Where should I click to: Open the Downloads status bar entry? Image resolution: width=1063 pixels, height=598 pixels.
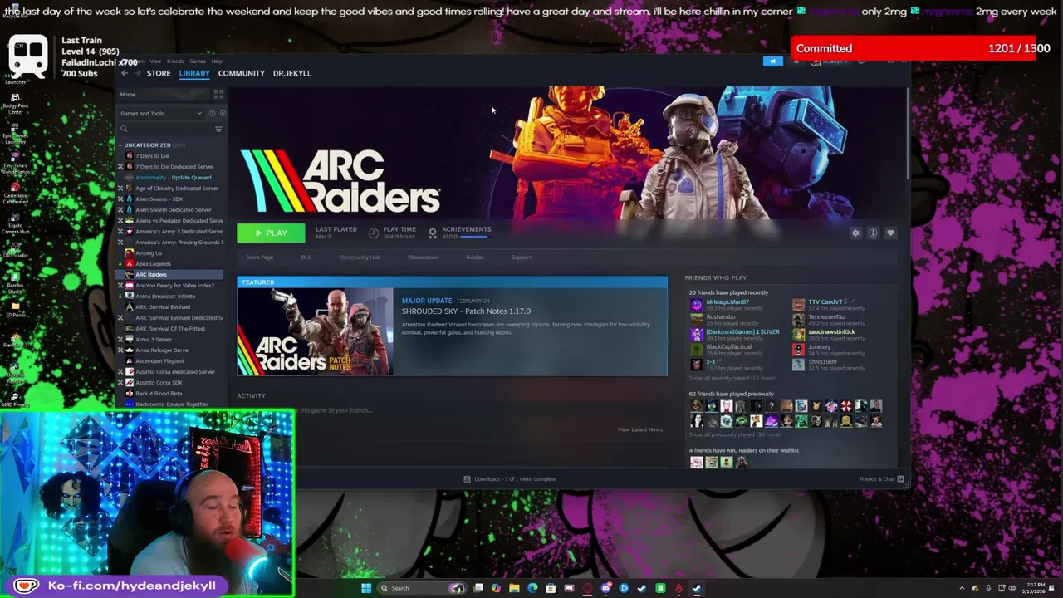(510, 479)
